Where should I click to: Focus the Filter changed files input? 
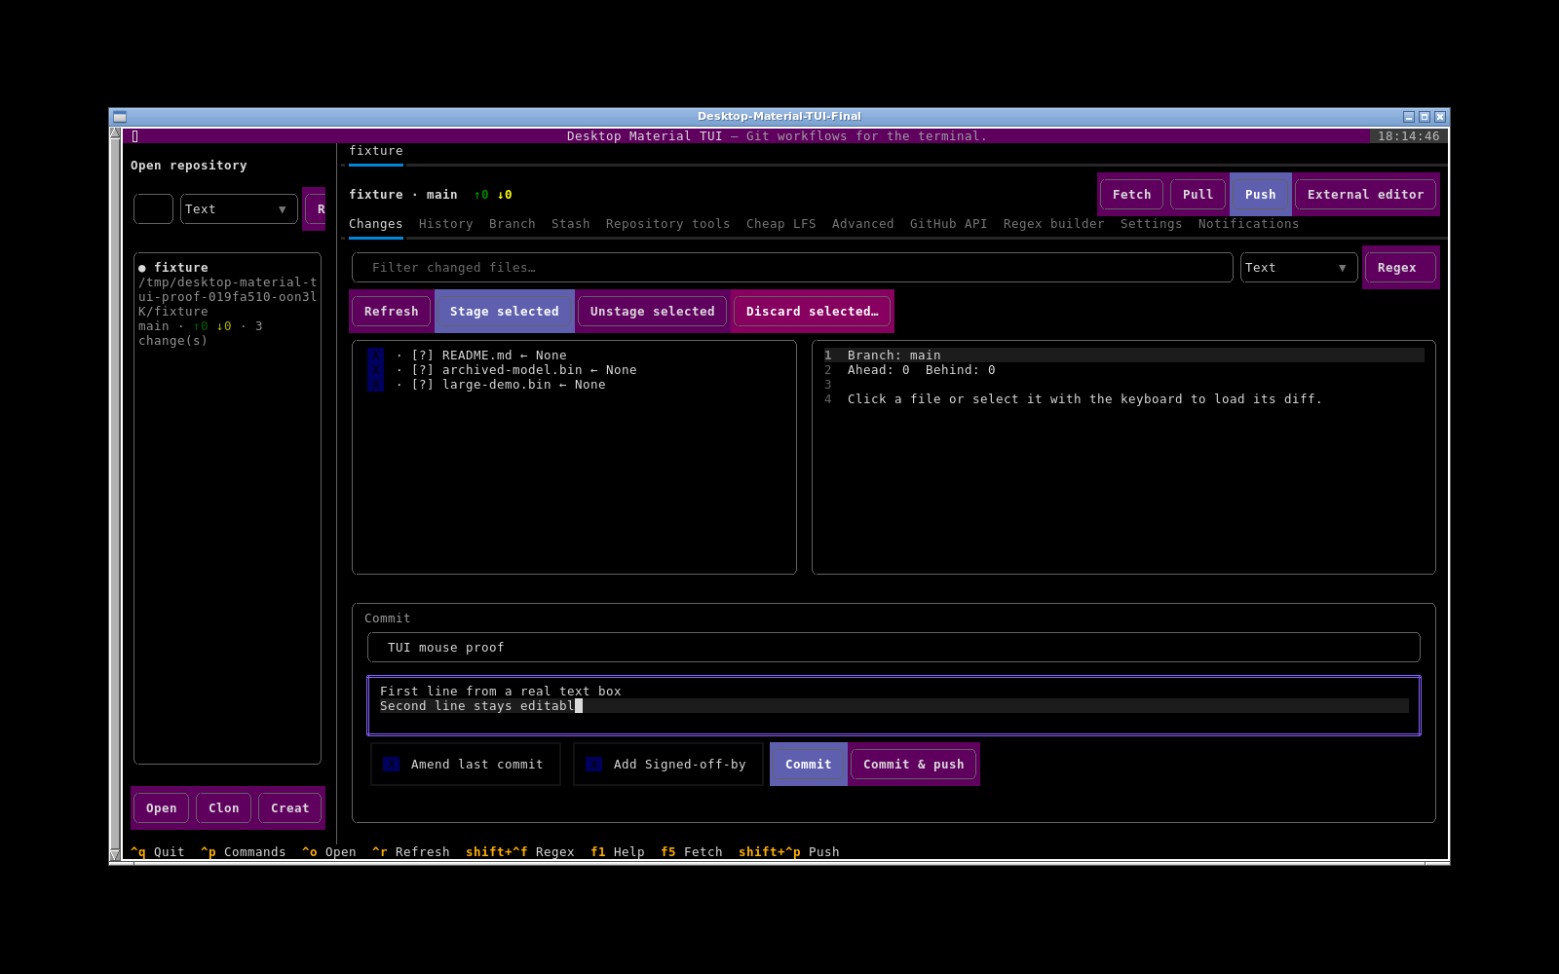click(793, 268)
